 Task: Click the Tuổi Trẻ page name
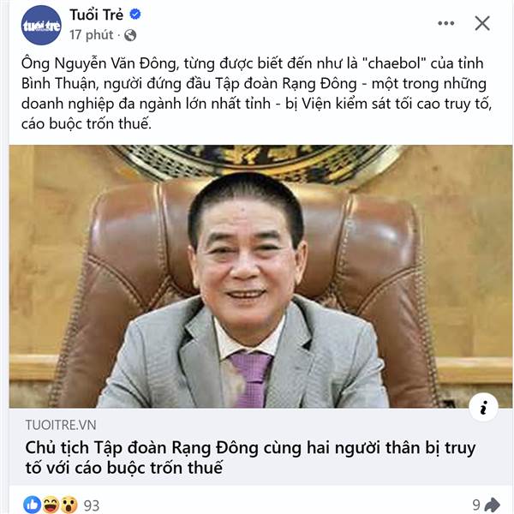[96, 15]
